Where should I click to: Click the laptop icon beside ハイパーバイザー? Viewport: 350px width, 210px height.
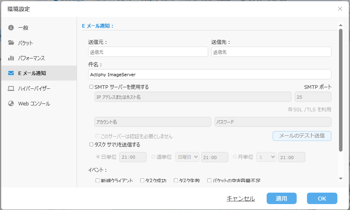(11, 88)
